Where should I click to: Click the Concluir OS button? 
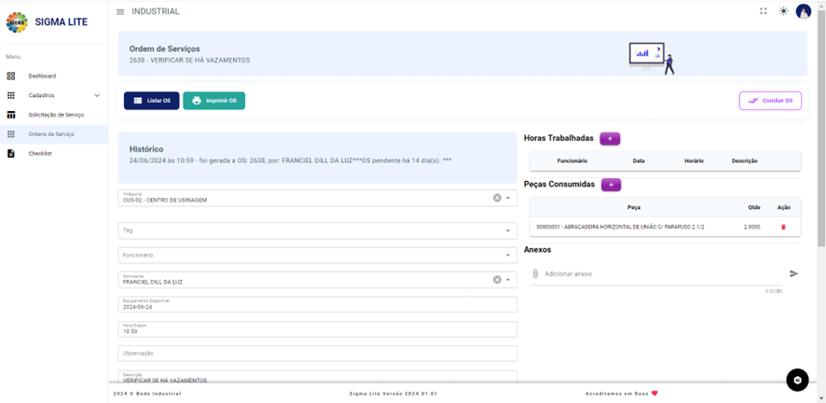770,101
